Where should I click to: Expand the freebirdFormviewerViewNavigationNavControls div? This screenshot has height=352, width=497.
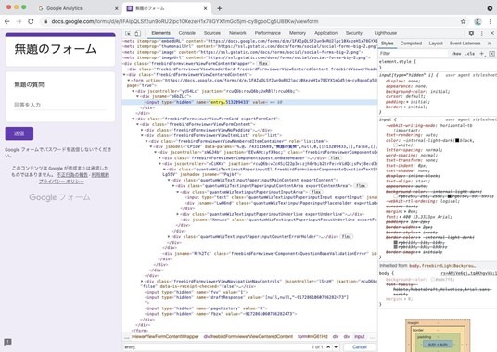click(142, 281)
